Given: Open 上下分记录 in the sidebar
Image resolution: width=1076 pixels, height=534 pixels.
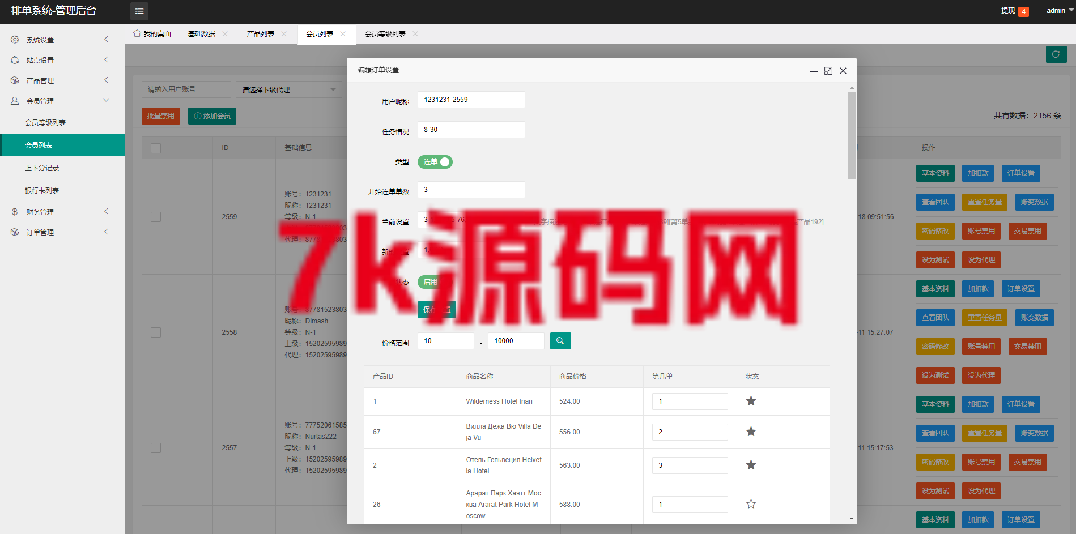Looking at the screenshot, I should tap(42, 168).
